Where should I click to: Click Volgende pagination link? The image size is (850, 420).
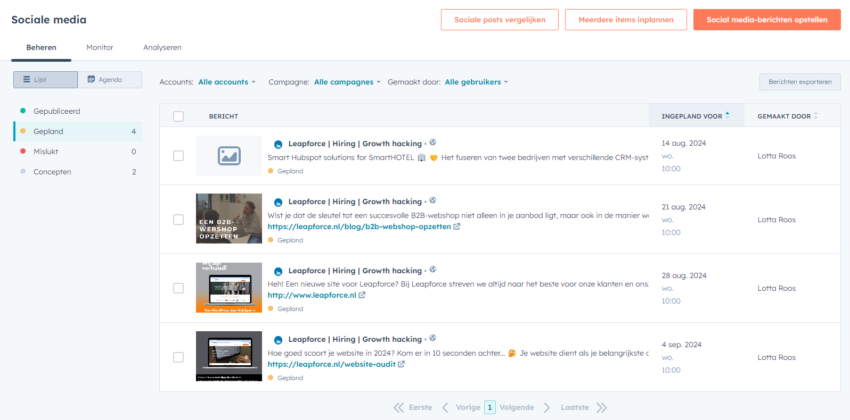[x=517, y=407]
